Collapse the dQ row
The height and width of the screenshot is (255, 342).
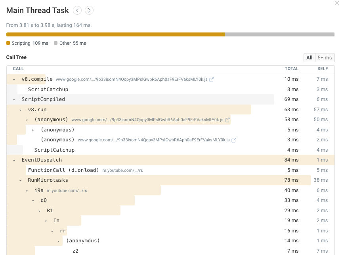(33, 201)
